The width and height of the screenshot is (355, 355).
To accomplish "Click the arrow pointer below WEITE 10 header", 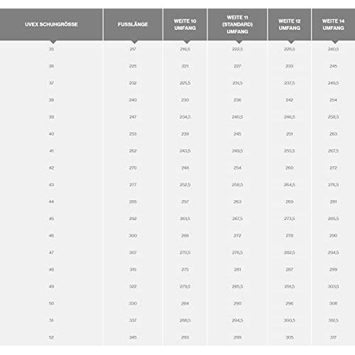I will (x=187, y=42).
